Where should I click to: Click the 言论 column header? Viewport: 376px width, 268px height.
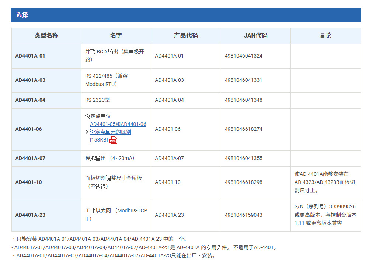[x=325, y=36]
